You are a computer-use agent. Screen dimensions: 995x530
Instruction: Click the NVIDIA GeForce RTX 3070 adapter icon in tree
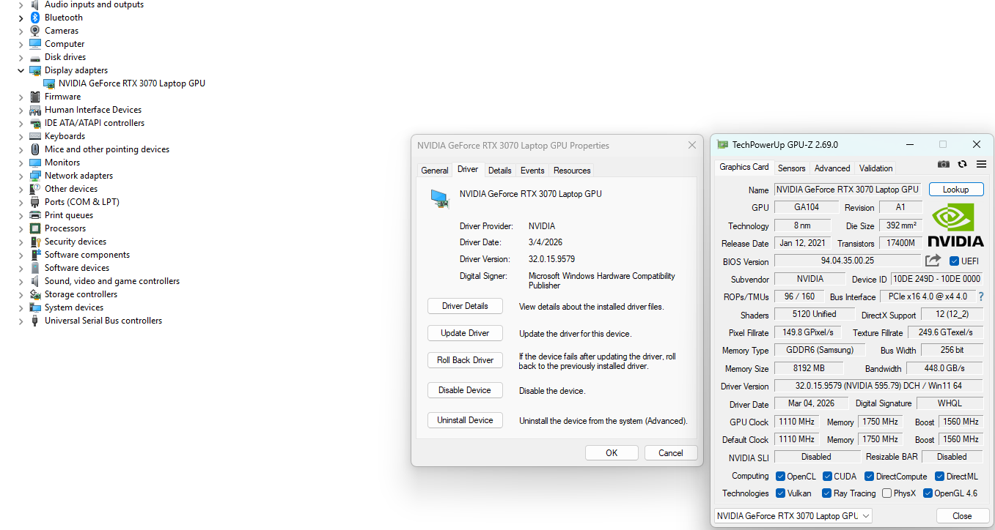click(x=49, y=83)
